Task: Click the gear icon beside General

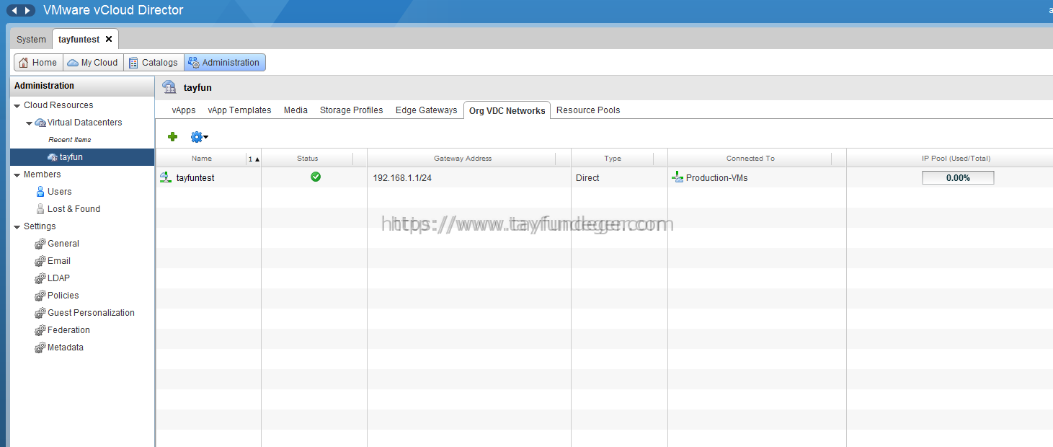Action: [x=40, y=244]
